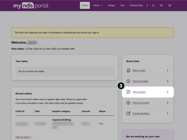Image resolution: width=187 pixels, height=140 pixels.
Task: Follow the View my budget link
Action: (140, 81)
